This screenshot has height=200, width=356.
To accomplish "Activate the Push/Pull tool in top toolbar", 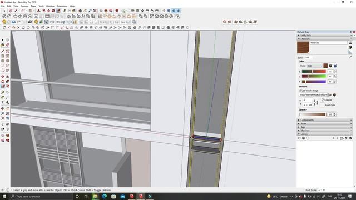I will (x=38, y=11).
